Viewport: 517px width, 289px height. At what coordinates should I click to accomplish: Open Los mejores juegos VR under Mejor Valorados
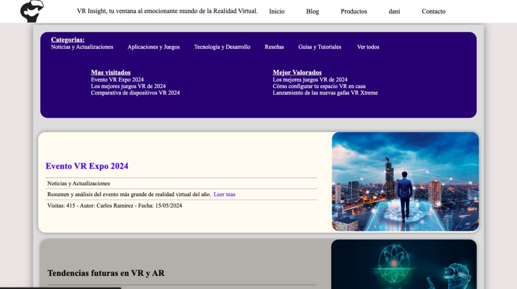pyautogui.click(x=310, y=79)
